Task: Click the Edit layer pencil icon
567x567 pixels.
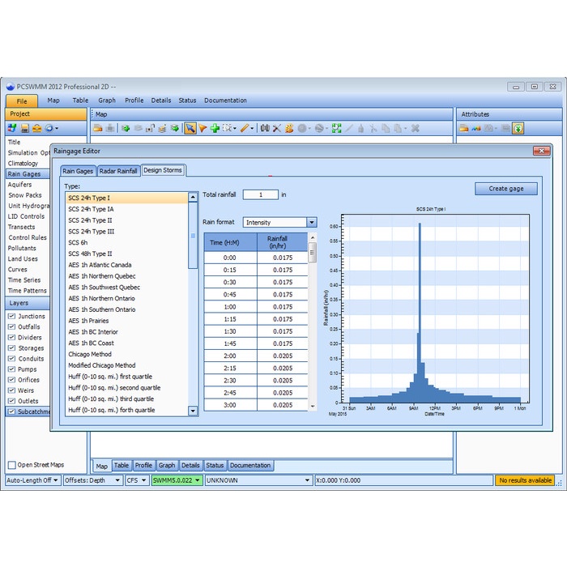Action: [x=162, y=128]
